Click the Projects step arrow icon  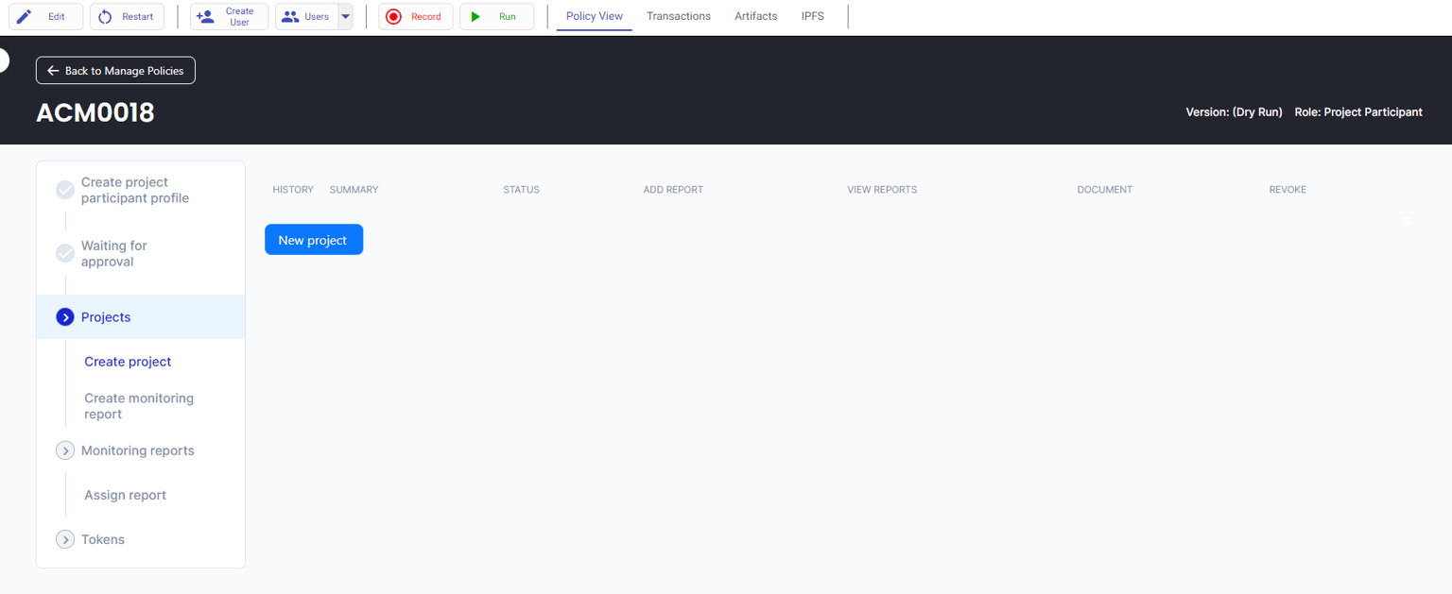click(x=65, y=317)
